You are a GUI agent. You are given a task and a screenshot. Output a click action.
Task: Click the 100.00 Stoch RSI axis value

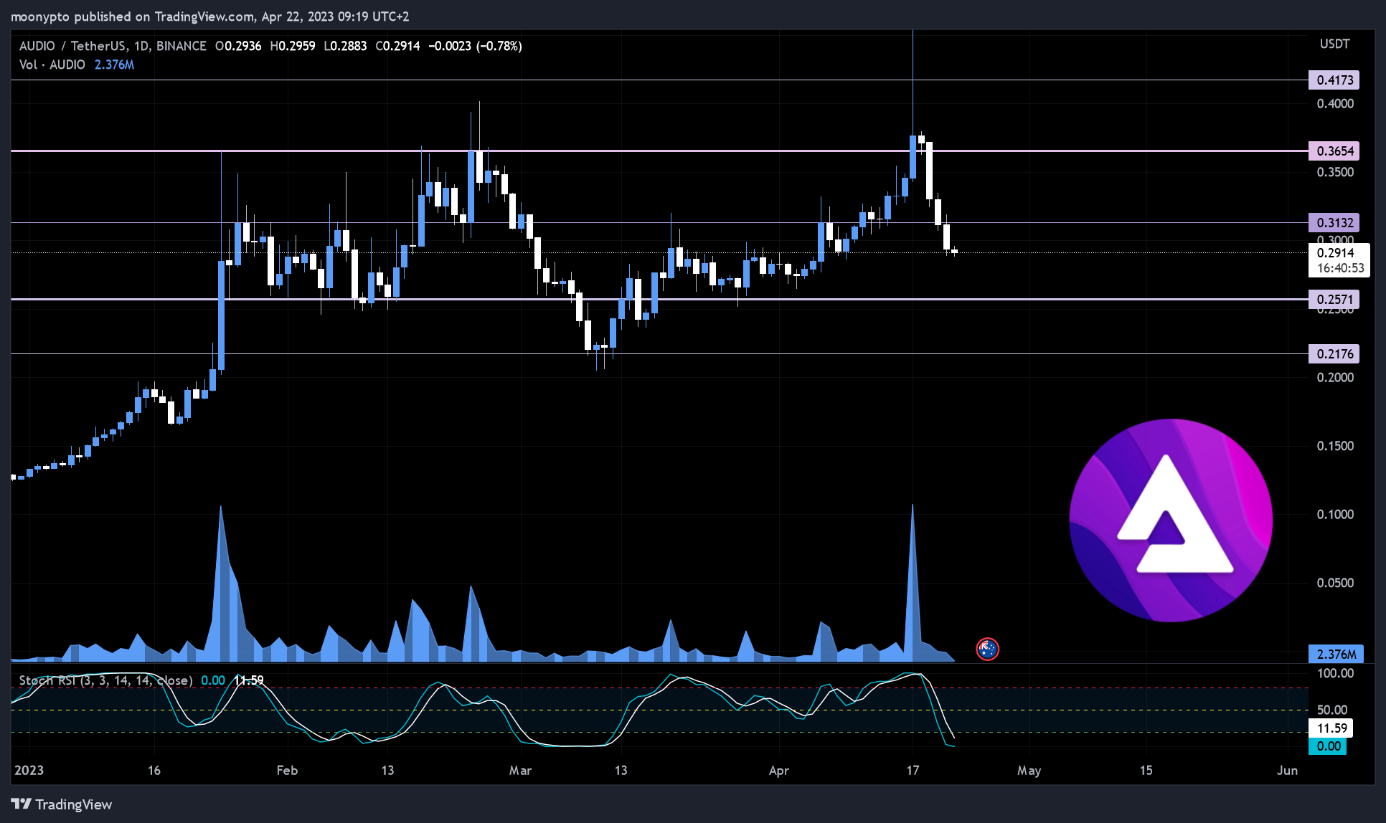click(x=1335, y=673)
